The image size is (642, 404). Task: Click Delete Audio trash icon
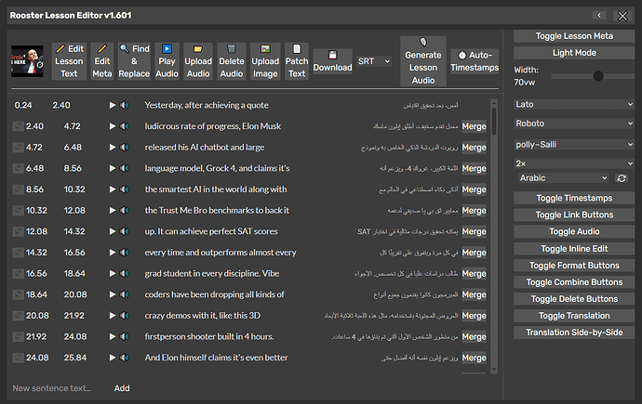tap(232, 49)
